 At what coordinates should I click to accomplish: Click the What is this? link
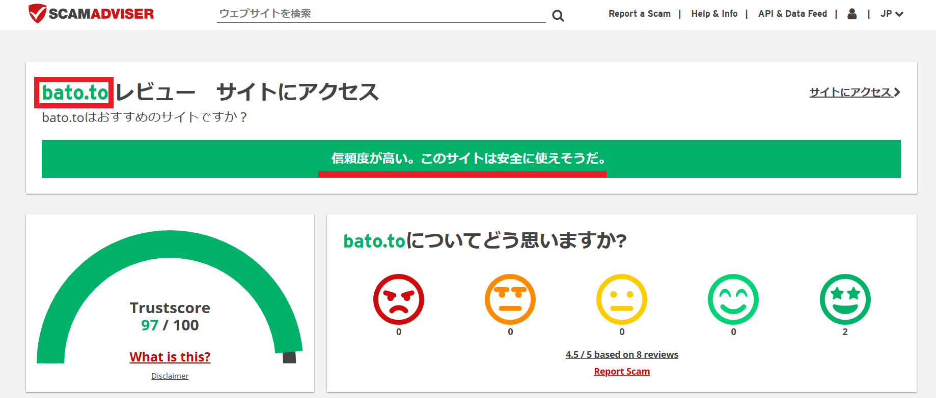click(x=170, y=357)
